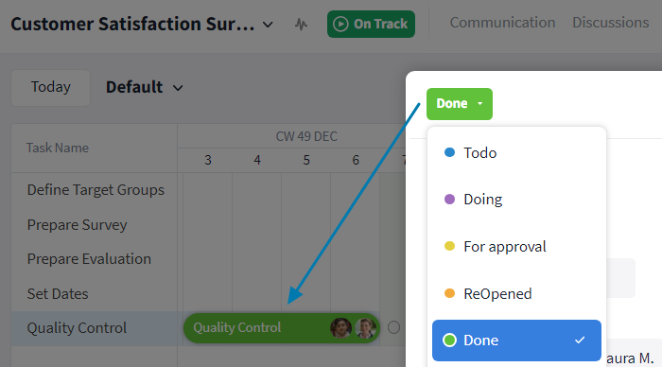Click the blue Todo status dot
The width and height of the screenshot is (662, 367).
449,152
